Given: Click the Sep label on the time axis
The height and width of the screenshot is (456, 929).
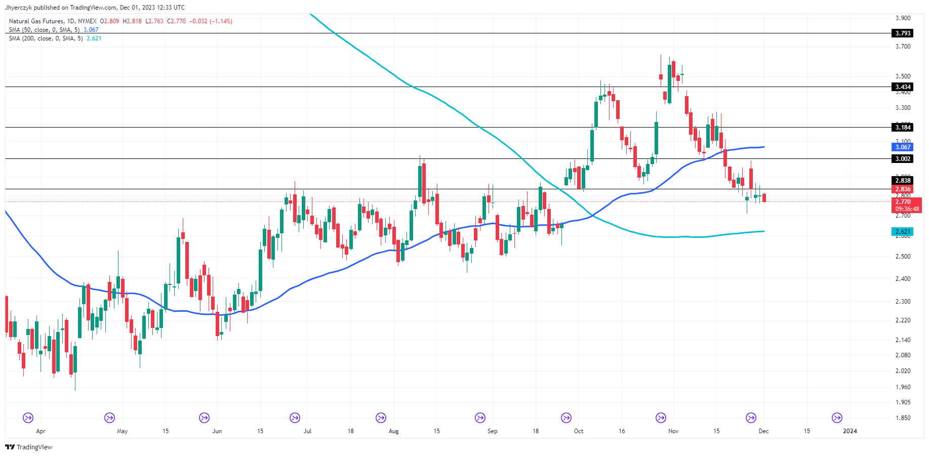Looking at the screenshot, I should [x=493, y=431].
